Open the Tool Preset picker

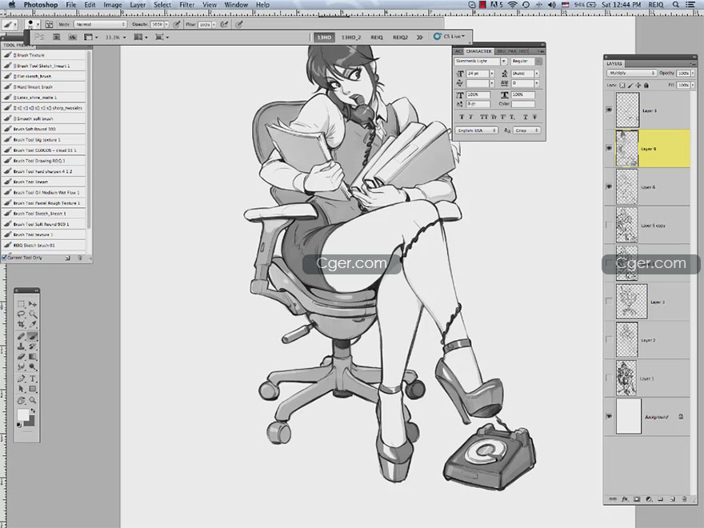point(10,24)
